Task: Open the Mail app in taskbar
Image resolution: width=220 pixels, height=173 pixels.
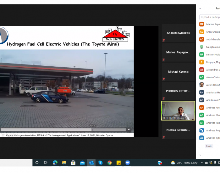Action: (82, 163)
